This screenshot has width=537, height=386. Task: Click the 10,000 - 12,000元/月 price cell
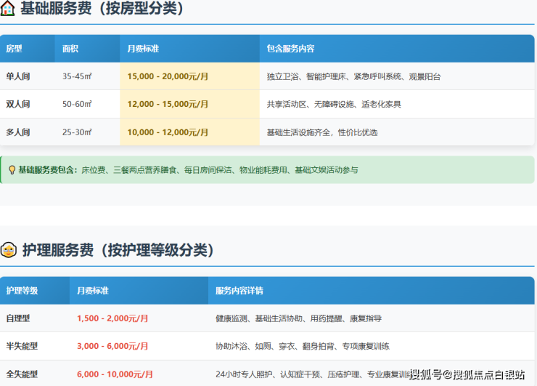click(x=168, y=132)
